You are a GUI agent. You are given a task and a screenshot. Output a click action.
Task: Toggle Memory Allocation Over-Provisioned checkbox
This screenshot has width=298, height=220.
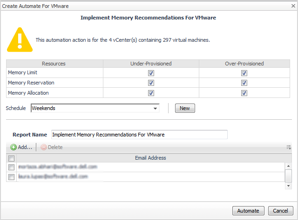(x=244, y=93)
